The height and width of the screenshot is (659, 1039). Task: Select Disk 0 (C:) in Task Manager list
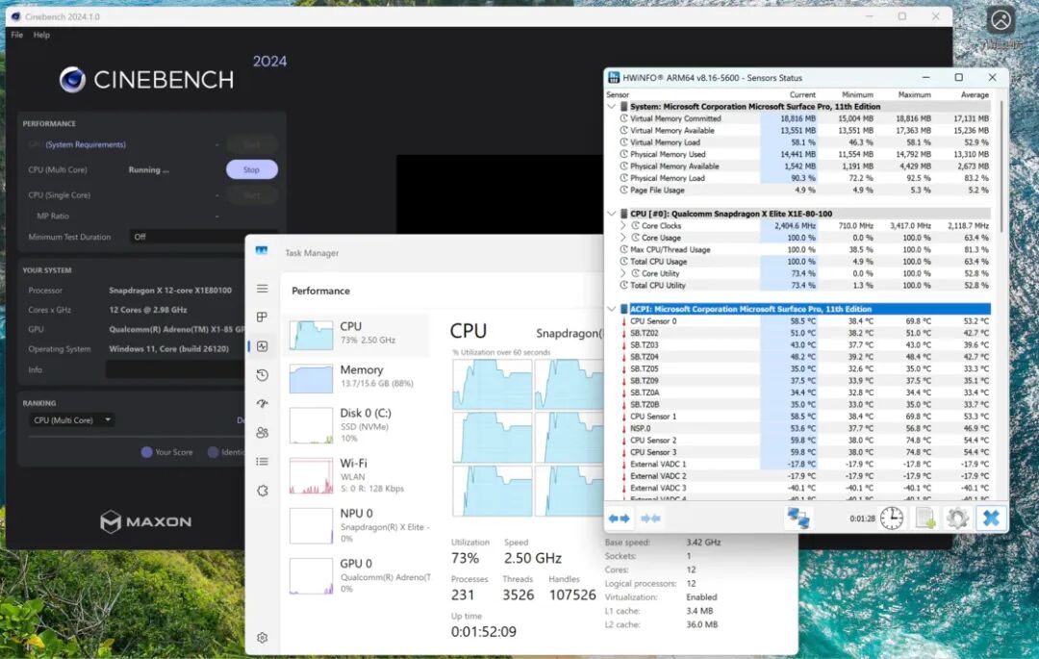pyautogui.click(x=357, y=425)
